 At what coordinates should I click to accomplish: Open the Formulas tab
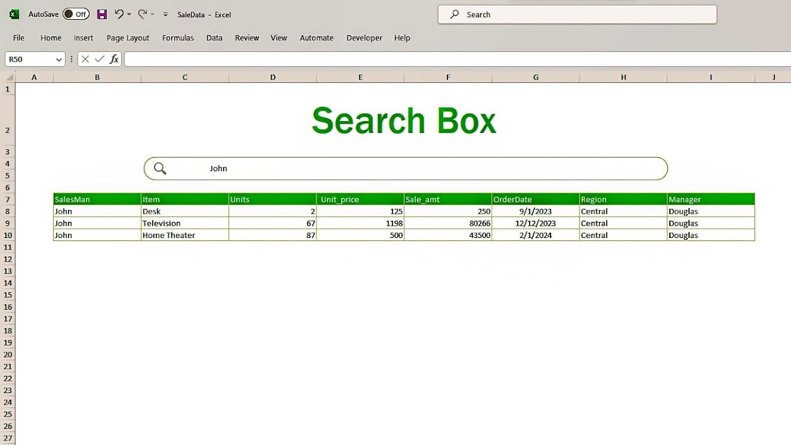tap(178, 38)
